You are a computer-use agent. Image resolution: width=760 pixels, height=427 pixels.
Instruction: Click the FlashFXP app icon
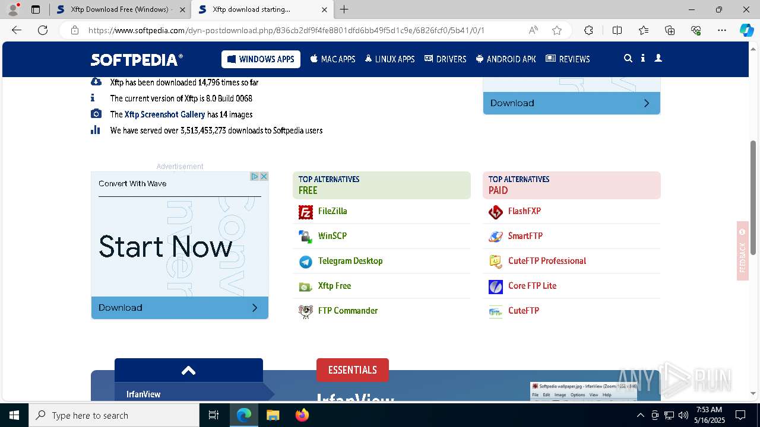click(x=496, y=212)
